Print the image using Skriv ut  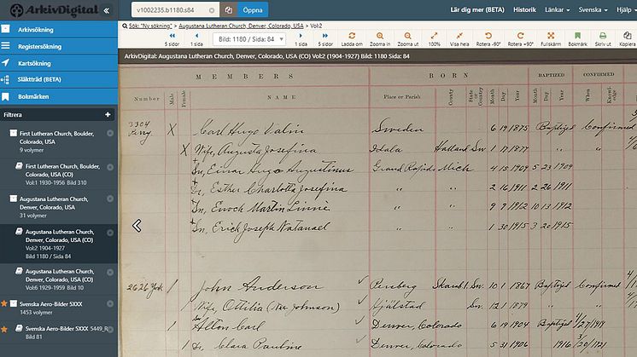[x=603, y=39]
